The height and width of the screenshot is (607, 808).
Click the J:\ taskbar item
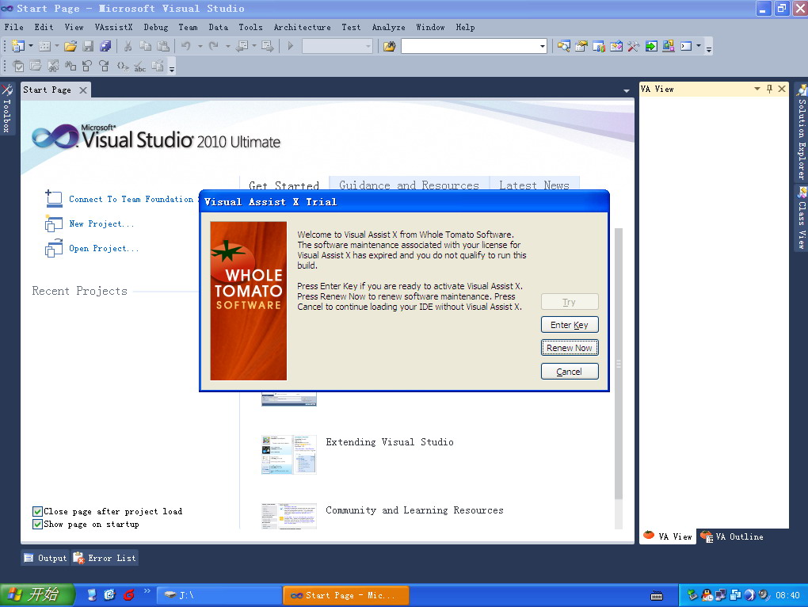pyautogui.click(x=219, y=595)
